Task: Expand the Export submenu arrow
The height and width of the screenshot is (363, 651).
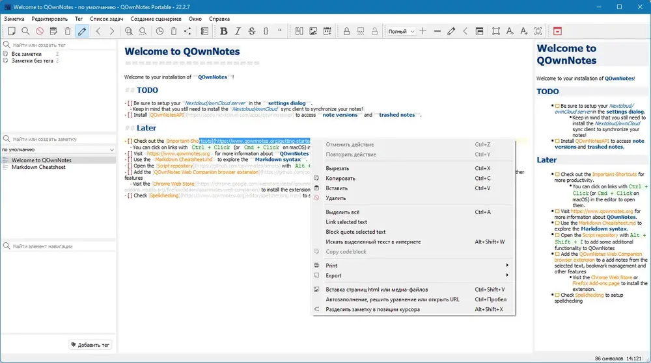Action: point(507,275)
